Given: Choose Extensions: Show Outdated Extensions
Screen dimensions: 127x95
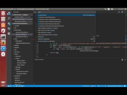Looking at the screenshot, I should tap(67, 22).
